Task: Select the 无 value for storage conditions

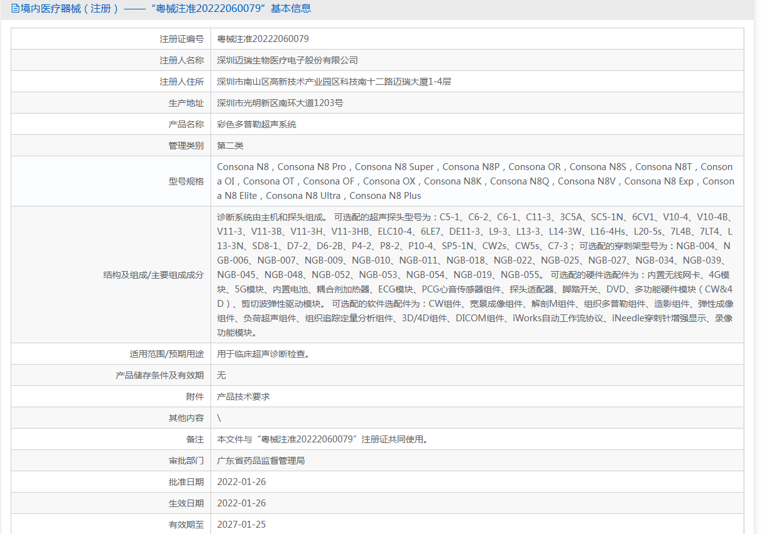Action: tap(221, 375)
